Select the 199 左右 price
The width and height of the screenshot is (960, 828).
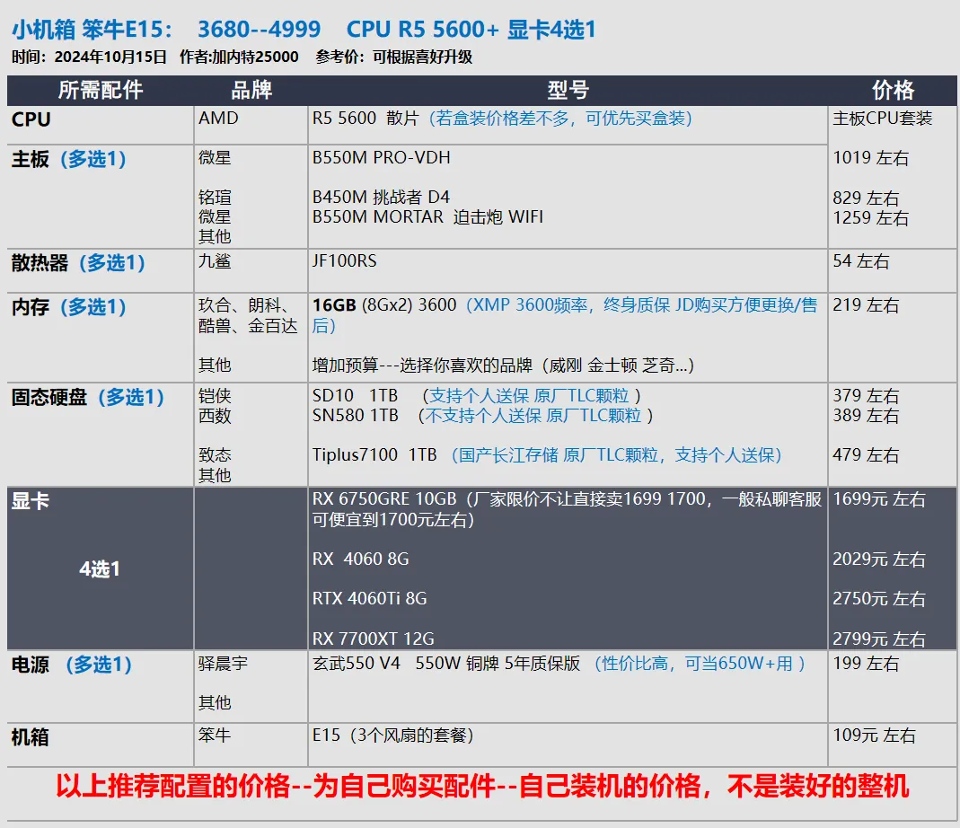coord(866,664)
